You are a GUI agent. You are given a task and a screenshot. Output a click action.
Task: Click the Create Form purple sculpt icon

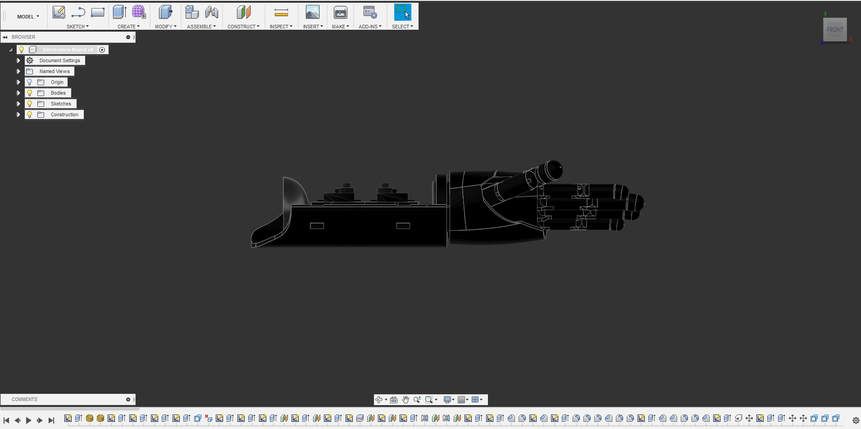pos(139,12)
